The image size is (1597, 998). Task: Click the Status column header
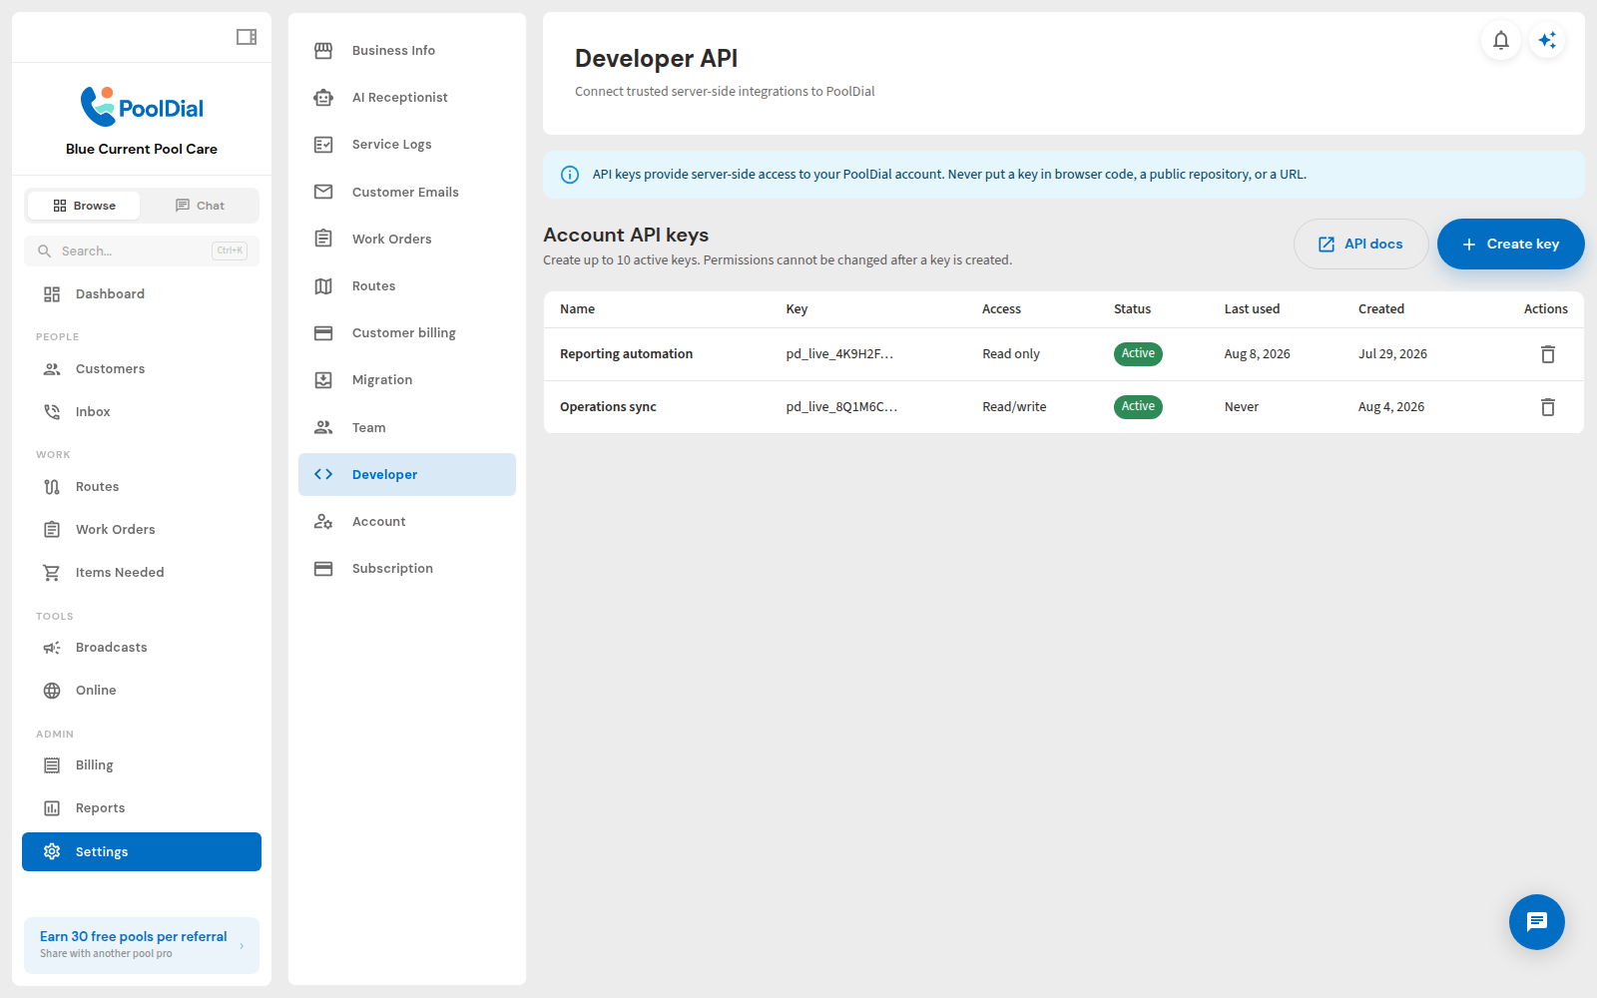(1132, 309)
